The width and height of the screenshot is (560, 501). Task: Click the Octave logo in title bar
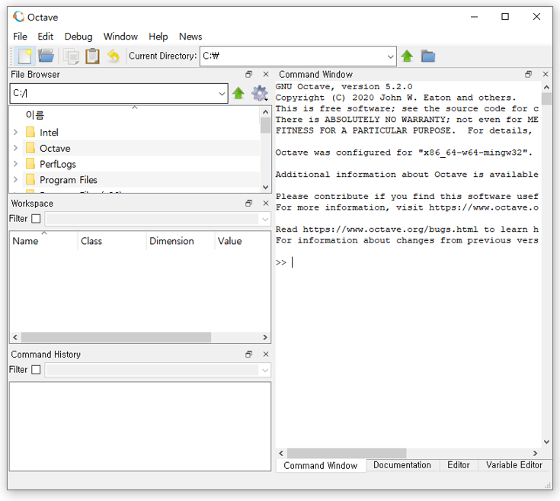(18, 17)
